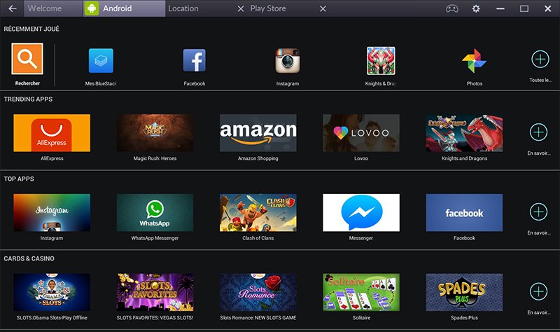560x332 pixels.
Task: Click the 'Spades Plus' caption
Action: pyautogui.click(x=464, y=318)
